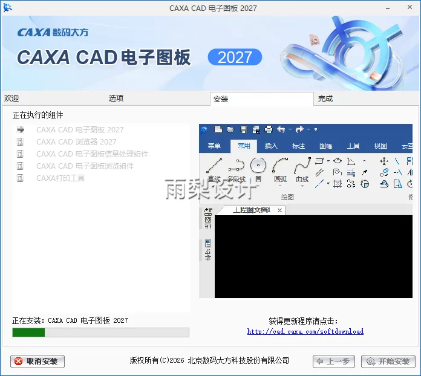Image resolution: width=421 pixels, height=376 pixels.
Task: Open the 插入 tab in preview ribbon
Action: [271, 146]
